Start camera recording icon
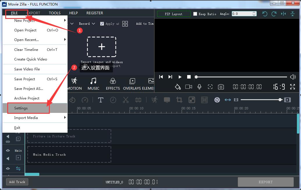 coord(189,87)
